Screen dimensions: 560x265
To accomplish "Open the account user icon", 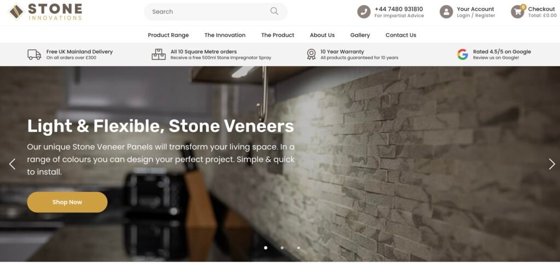I will pyautogui.click(x=446, y=12).
